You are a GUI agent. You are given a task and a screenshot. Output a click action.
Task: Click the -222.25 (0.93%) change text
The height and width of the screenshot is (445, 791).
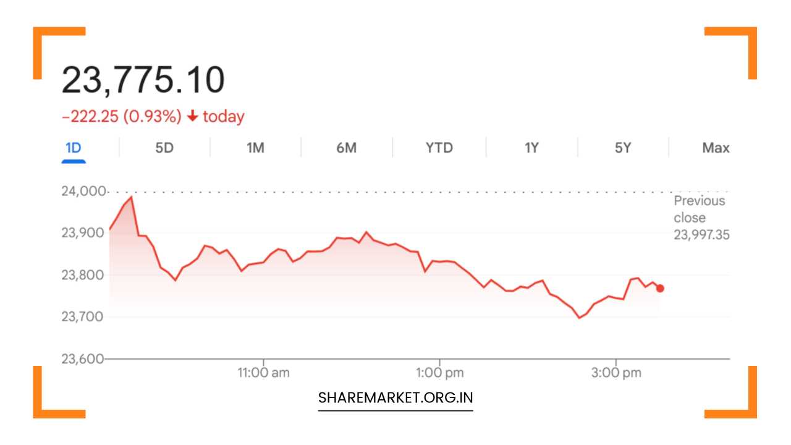click(122, 116)
